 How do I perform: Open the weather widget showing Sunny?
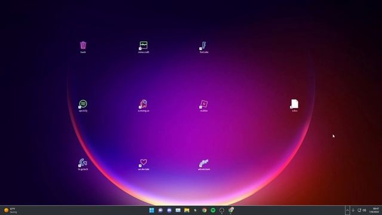coord(10,210)
